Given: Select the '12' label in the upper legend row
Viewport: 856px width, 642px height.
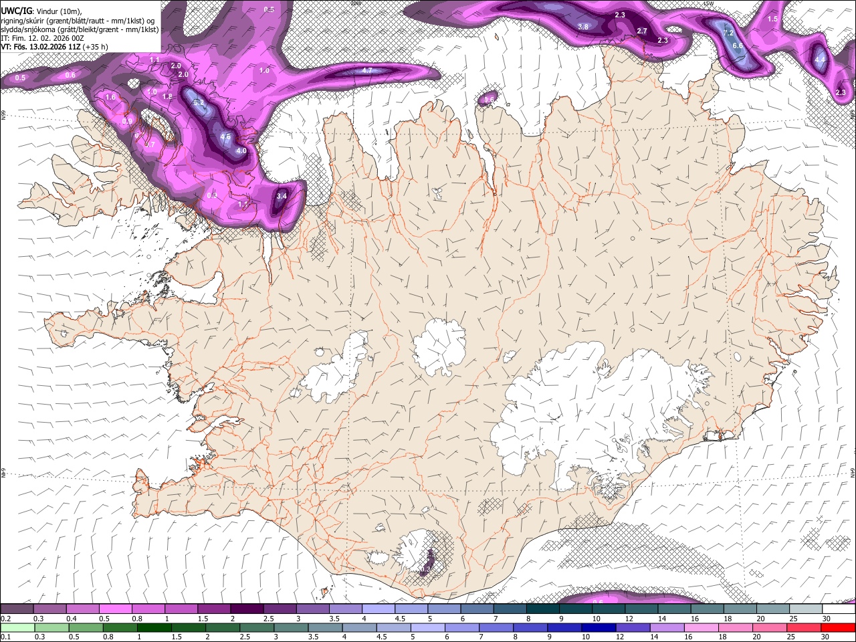Looking at the screenshot, I should click(629, 619).
